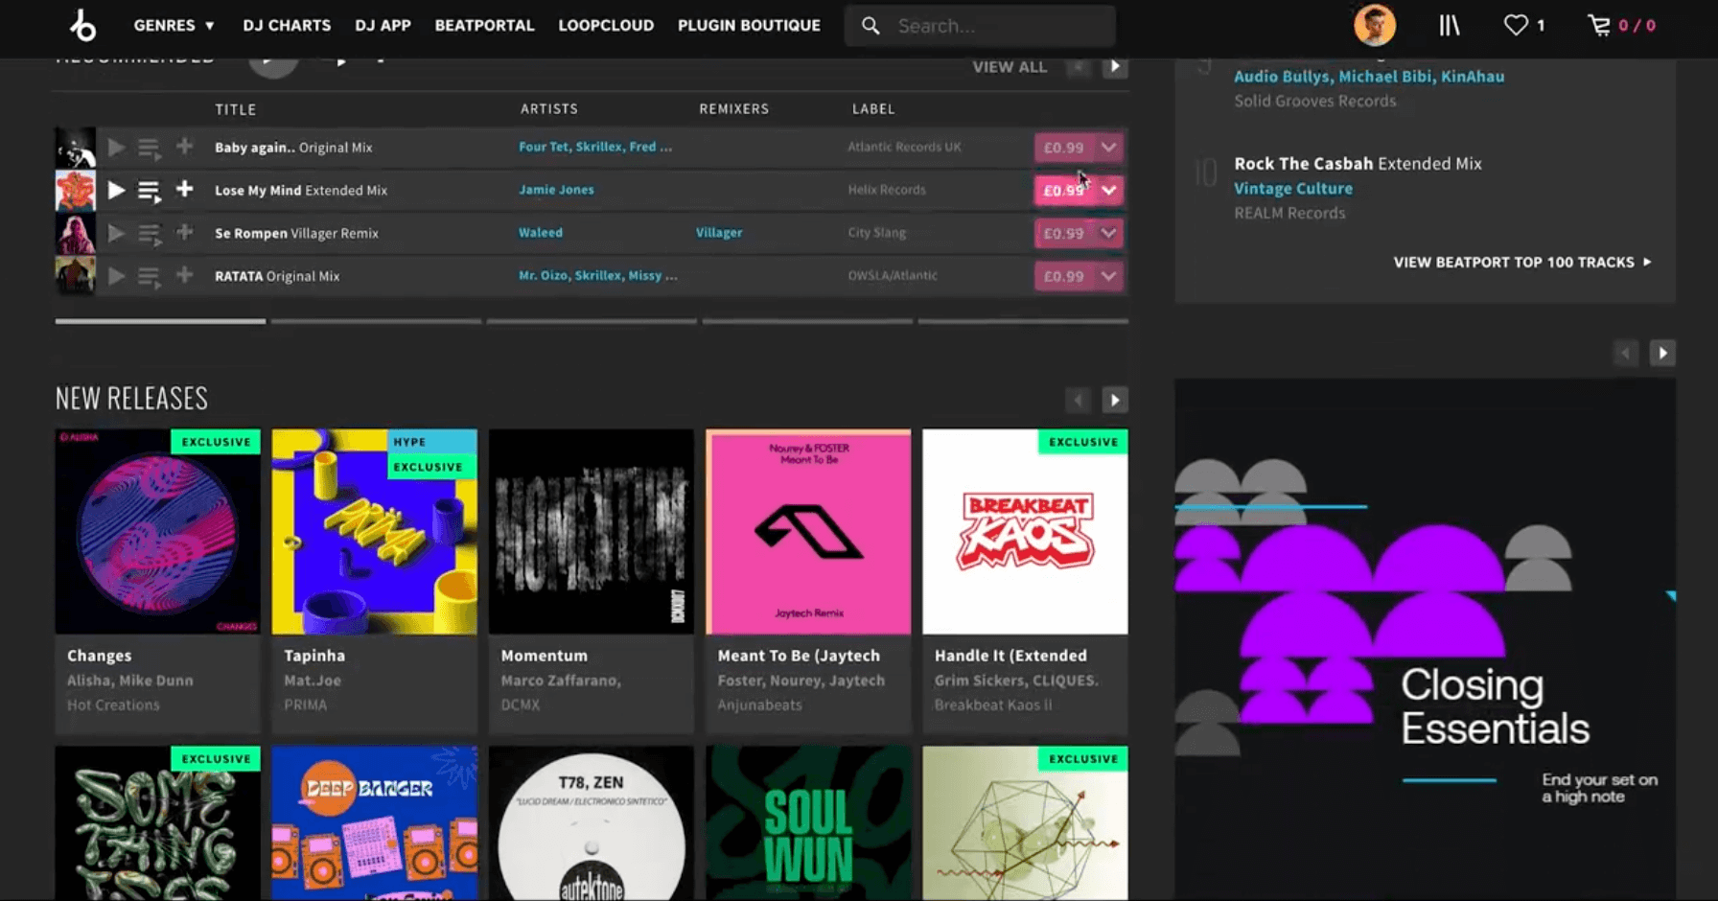1718x901 pixels.
Task: Click plus icon for Se Rompen
Action: pos(184,232)
